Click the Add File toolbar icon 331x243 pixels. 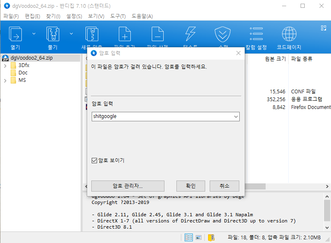[125, 34]
